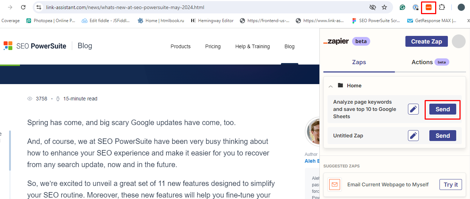The image size is (470, 199).
Task: Open the Blog navigation item
Action: [x=290, y=46]
